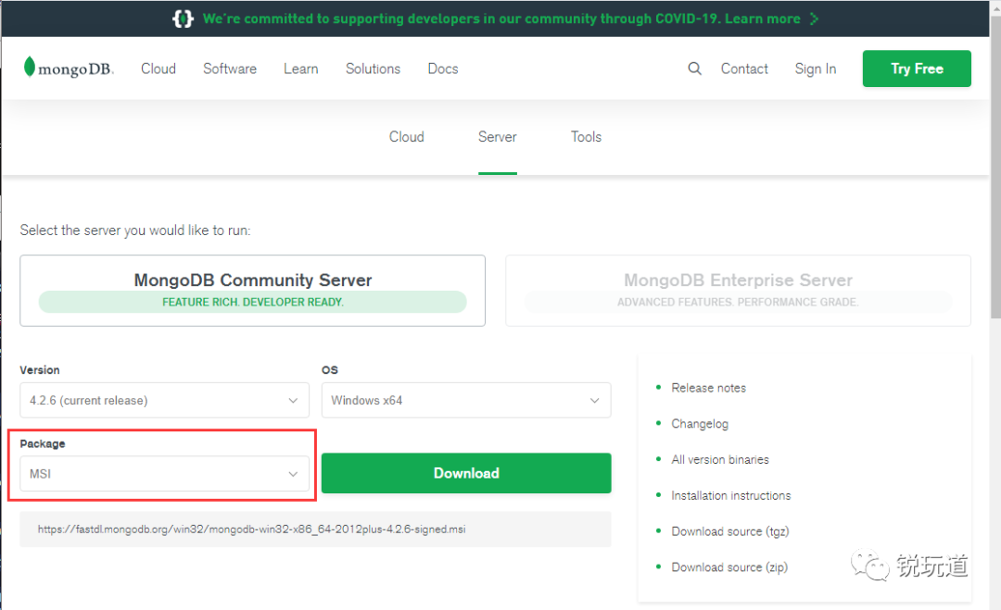Click the COVID-19 Learn more banner text
This screenshot has height=610, width=1001.
(501, 19)
